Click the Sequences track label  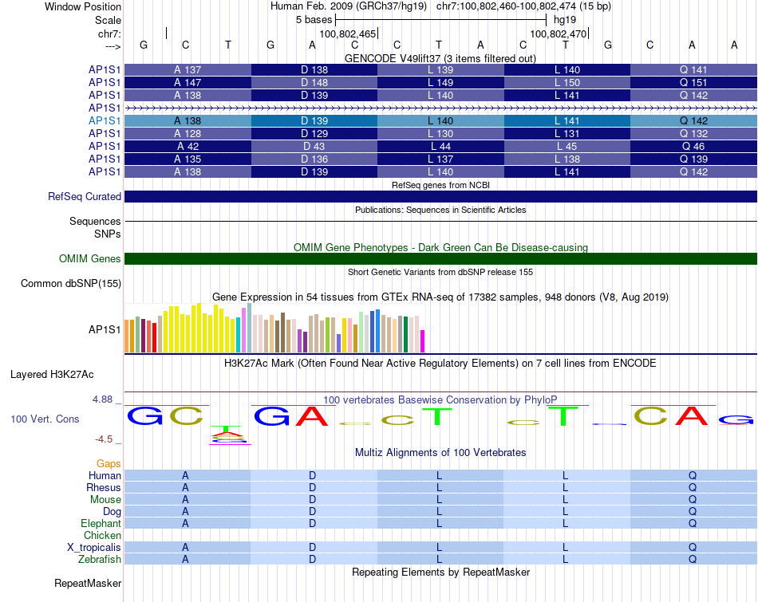95,222
